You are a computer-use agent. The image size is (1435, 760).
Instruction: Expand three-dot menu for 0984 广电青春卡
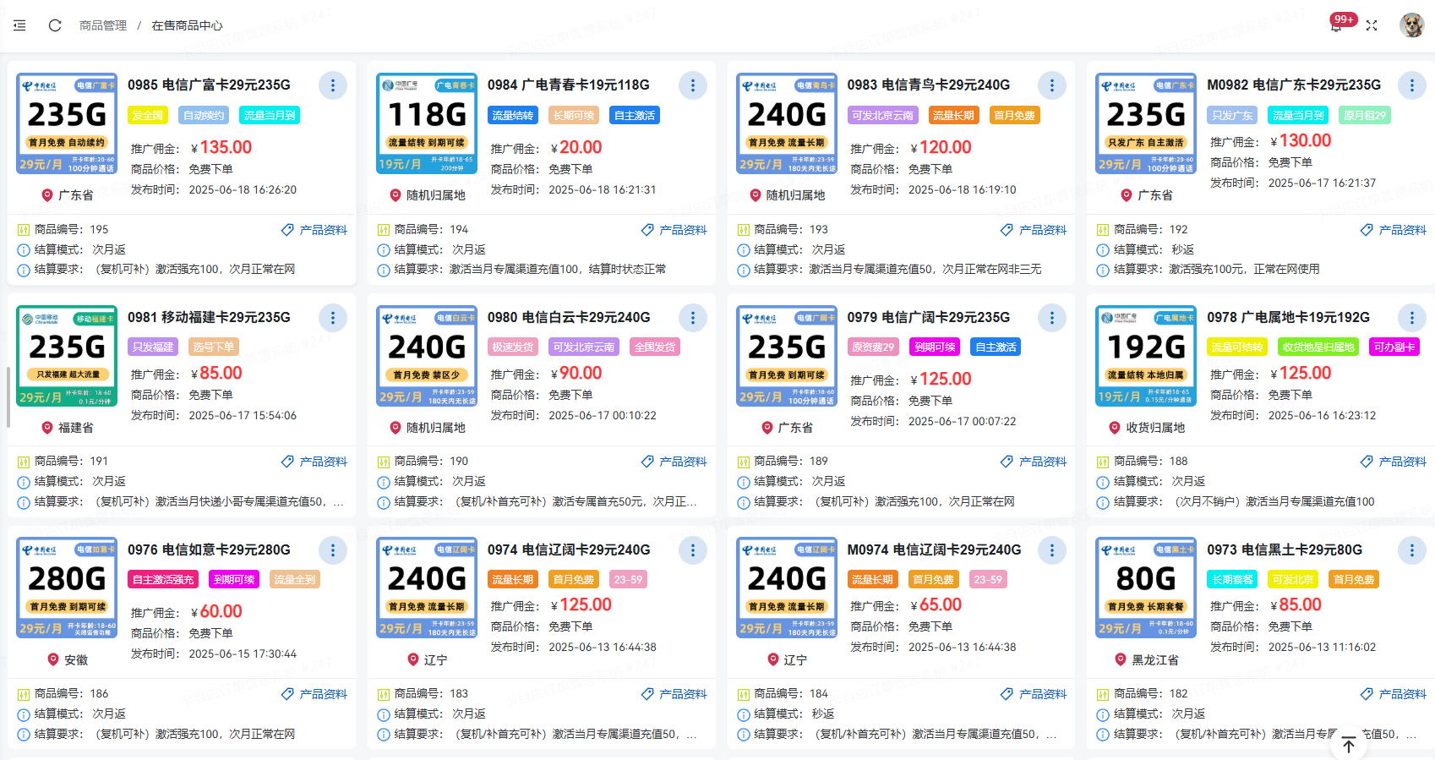coord(692,85)
